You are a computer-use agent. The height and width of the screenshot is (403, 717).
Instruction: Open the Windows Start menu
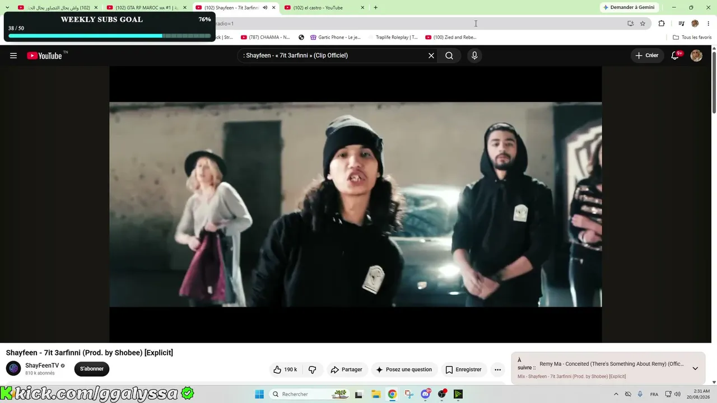(259, 394)
